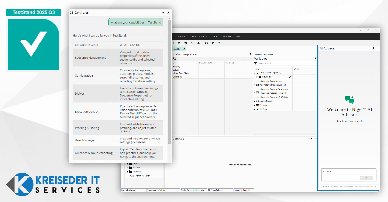The height and width of the screenshot is (202, 388).
Task: Open the Window menu
Action: pos(227,37)
